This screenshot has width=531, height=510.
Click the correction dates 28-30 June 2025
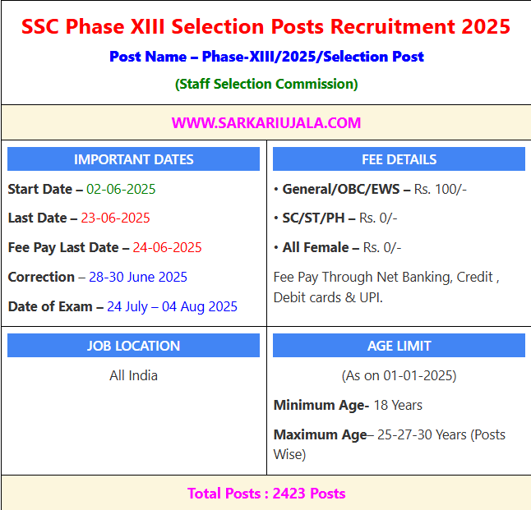point(137,277)
